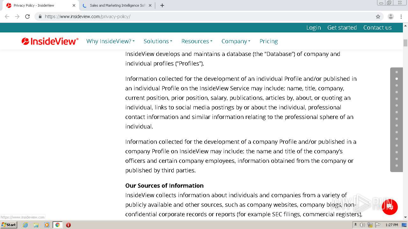Click the taskbar clock showing 1:27 PM

[x=391, y=225]
